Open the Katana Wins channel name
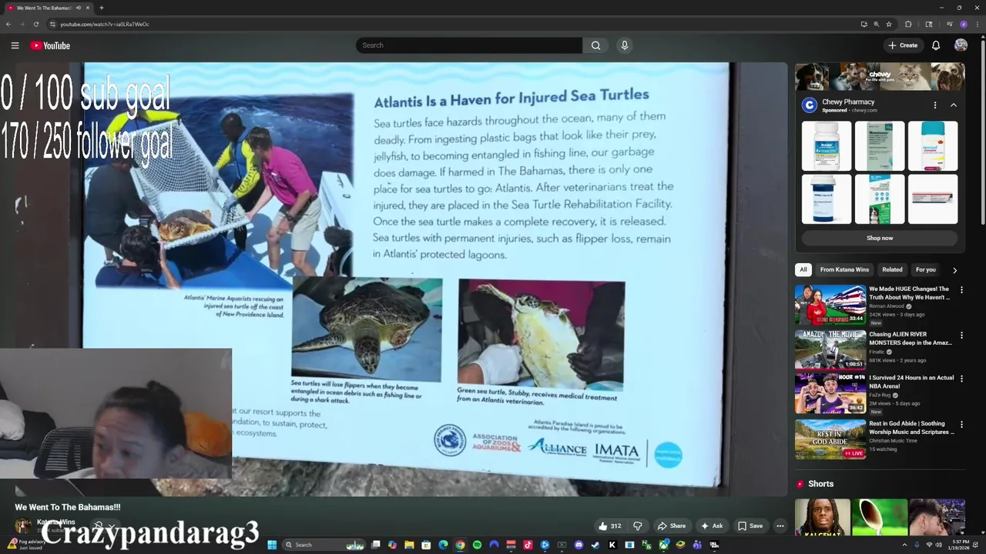Viewport: 986px width, 554px height. (56, 522)
